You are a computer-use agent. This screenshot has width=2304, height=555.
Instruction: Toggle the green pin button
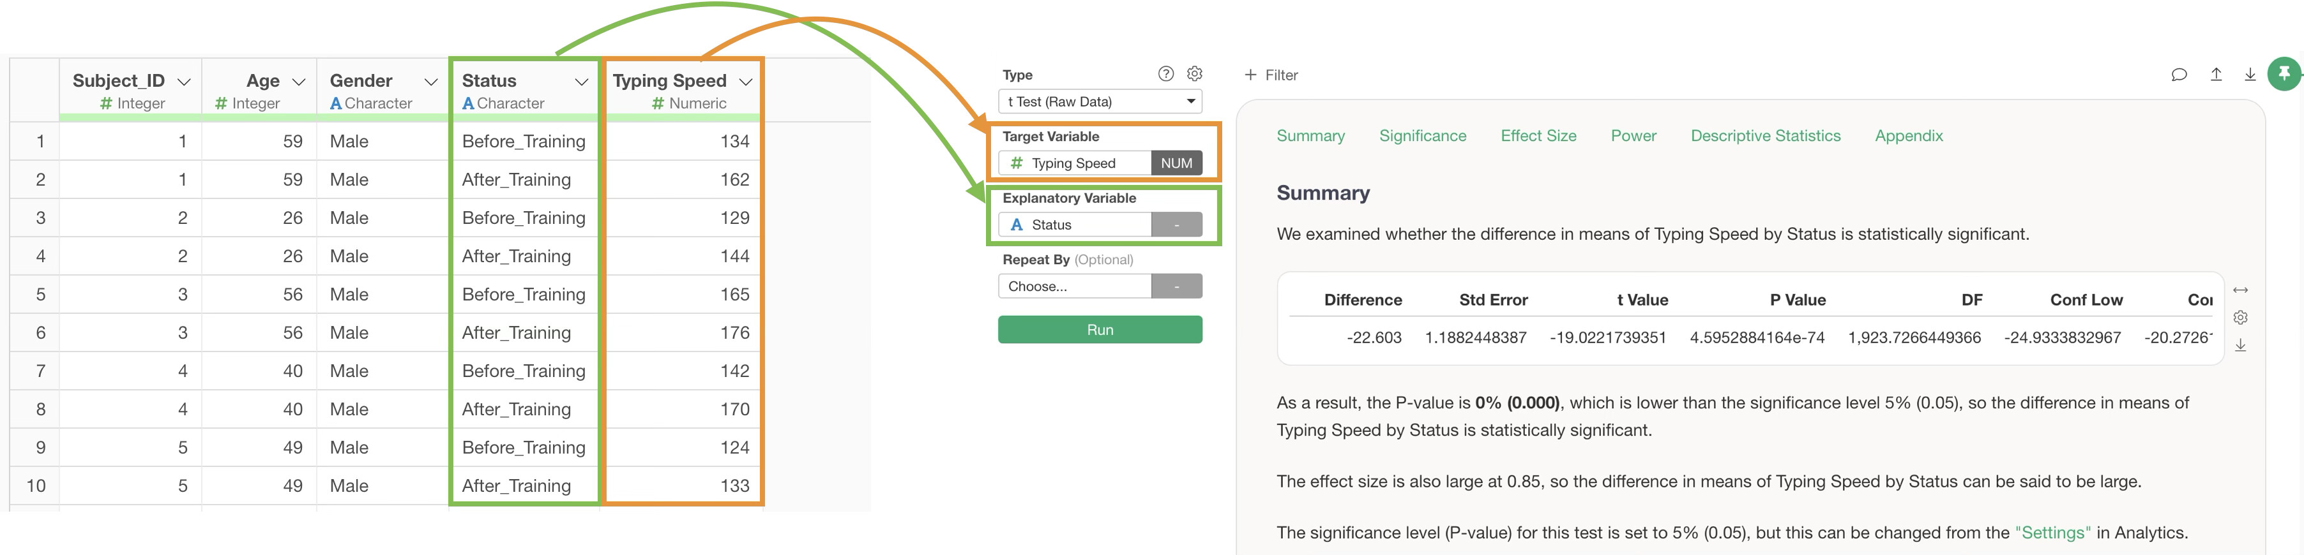2284,74
